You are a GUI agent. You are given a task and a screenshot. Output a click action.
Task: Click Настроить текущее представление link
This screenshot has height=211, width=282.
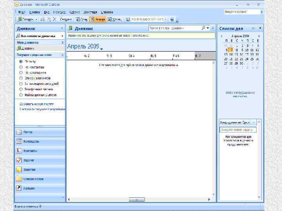(42, 109)
